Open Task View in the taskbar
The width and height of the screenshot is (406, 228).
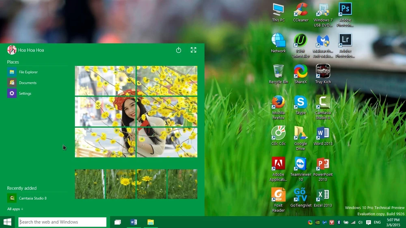[118, 222]
